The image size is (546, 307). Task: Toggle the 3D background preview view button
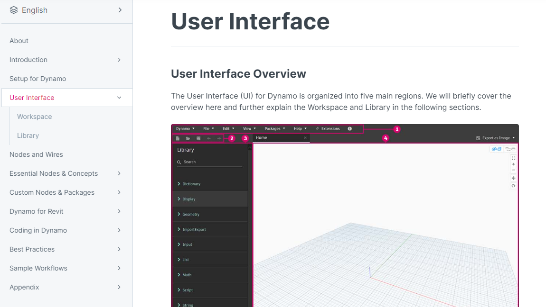point(497,149)
